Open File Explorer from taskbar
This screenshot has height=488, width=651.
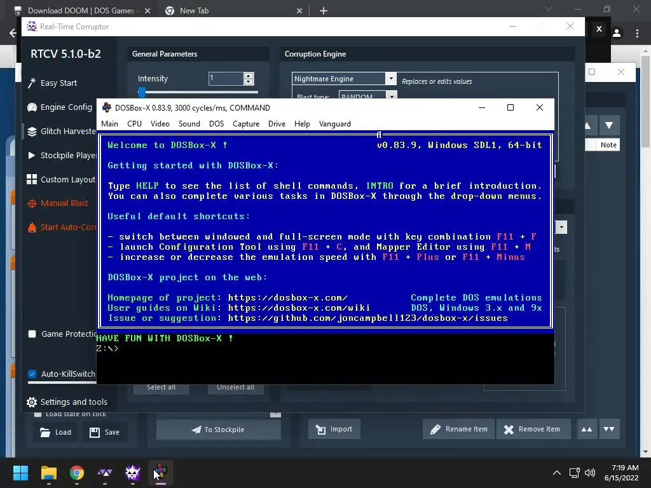pos(48,473)
